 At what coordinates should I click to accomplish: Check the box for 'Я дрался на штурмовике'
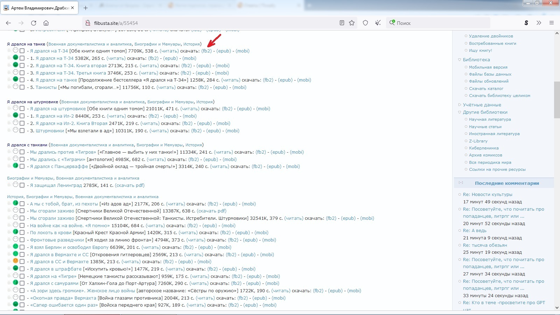click(x=22, y=109)
